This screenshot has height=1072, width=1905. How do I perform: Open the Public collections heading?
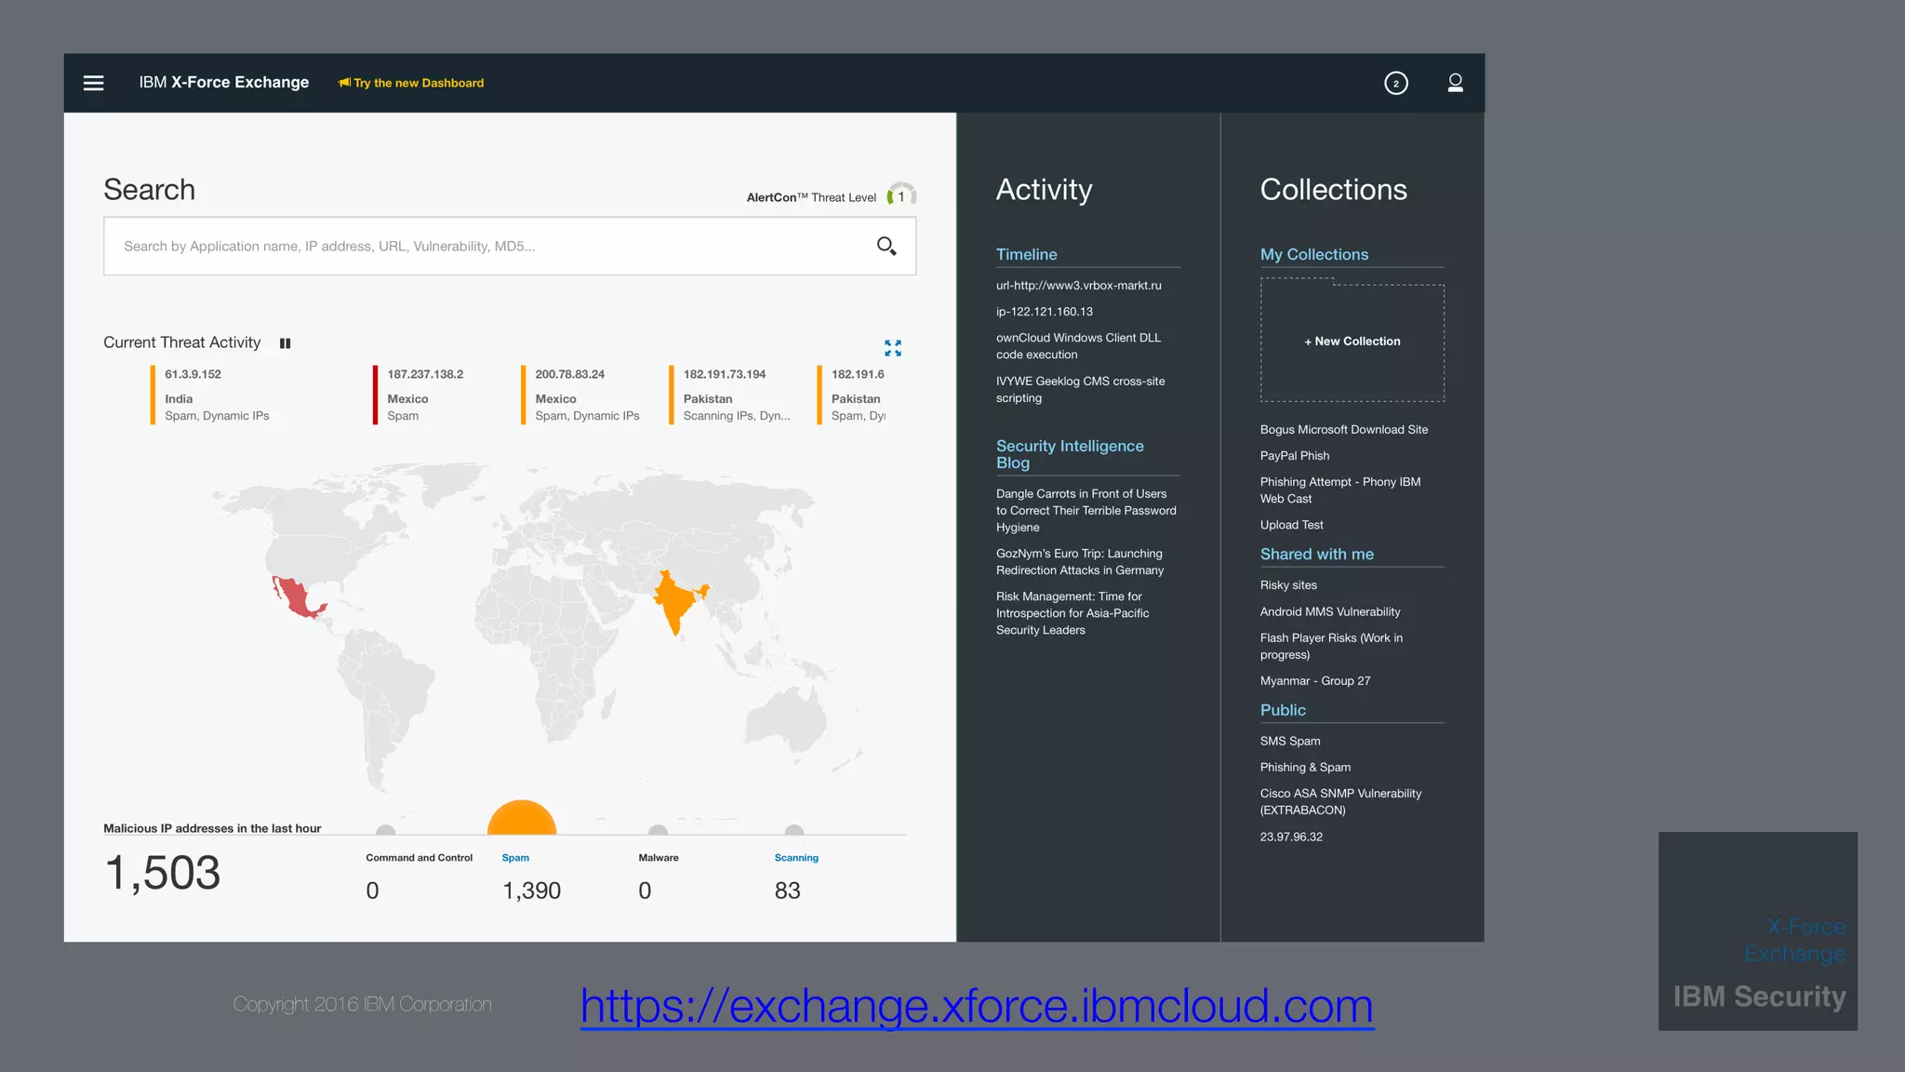(x=1283, y=710)
